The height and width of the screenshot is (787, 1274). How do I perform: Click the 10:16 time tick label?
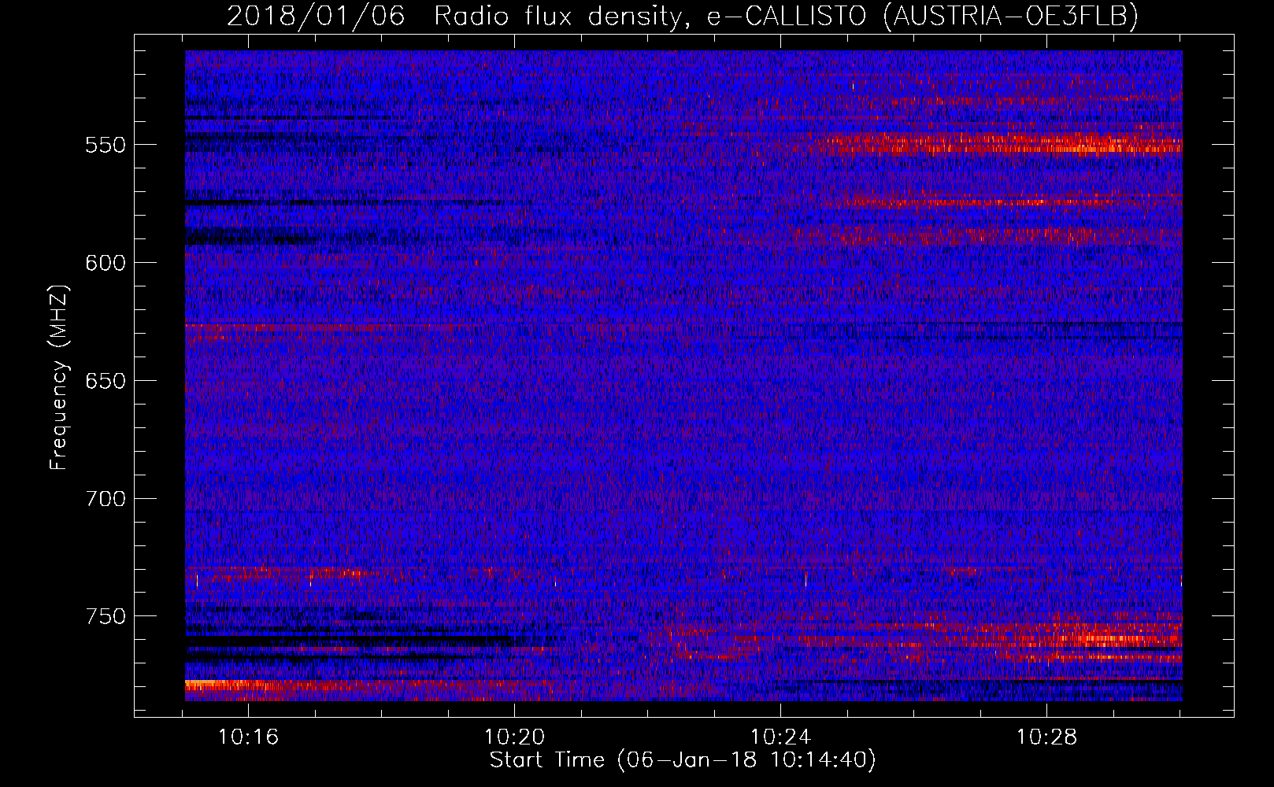(x=249, y=737)
